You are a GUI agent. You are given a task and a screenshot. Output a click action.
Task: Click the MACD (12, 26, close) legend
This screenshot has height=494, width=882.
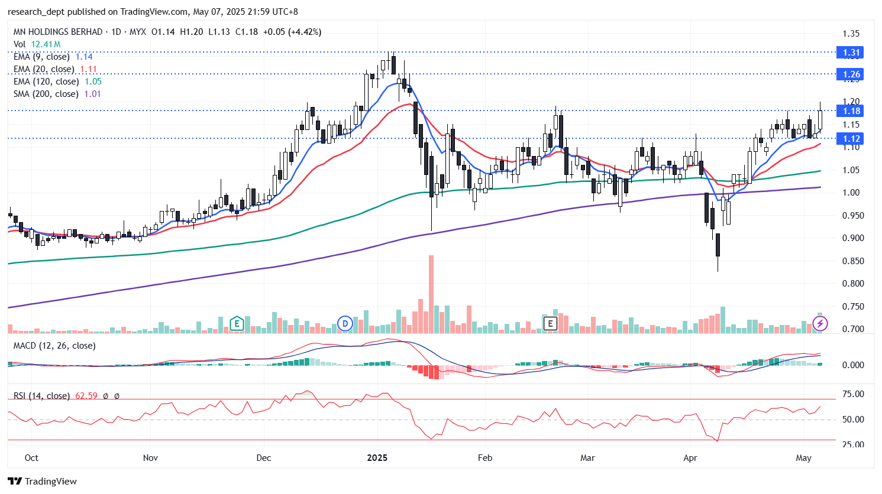pyautogui.click(x=54, y=346)
